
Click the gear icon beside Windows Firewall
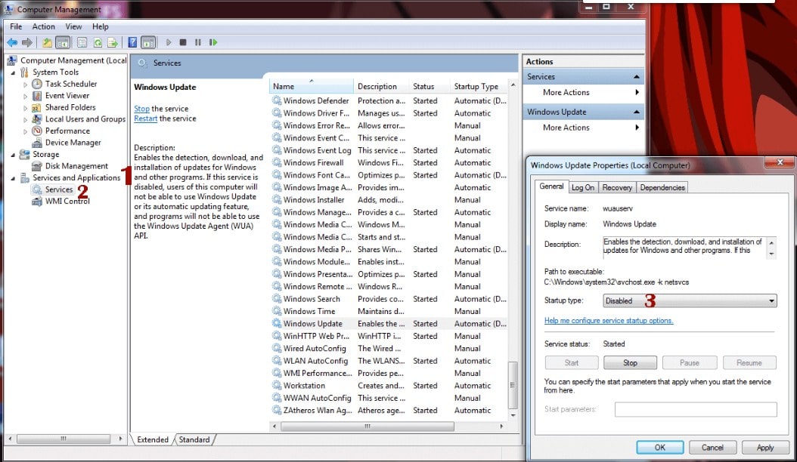pyautogui.click(x=277, y=162)
